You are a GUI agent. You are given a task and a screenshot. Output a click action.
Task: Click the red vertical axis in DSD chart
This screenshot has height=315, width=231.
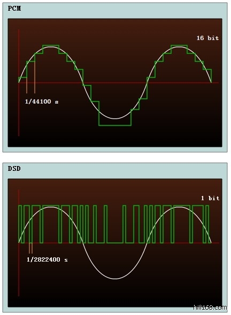pyautogui.click(x=19, y=243)
